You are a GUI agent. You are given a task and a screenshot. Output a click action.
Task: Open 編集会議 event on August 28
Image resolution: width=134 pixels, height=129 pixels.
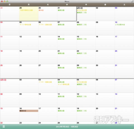point(61,68)
